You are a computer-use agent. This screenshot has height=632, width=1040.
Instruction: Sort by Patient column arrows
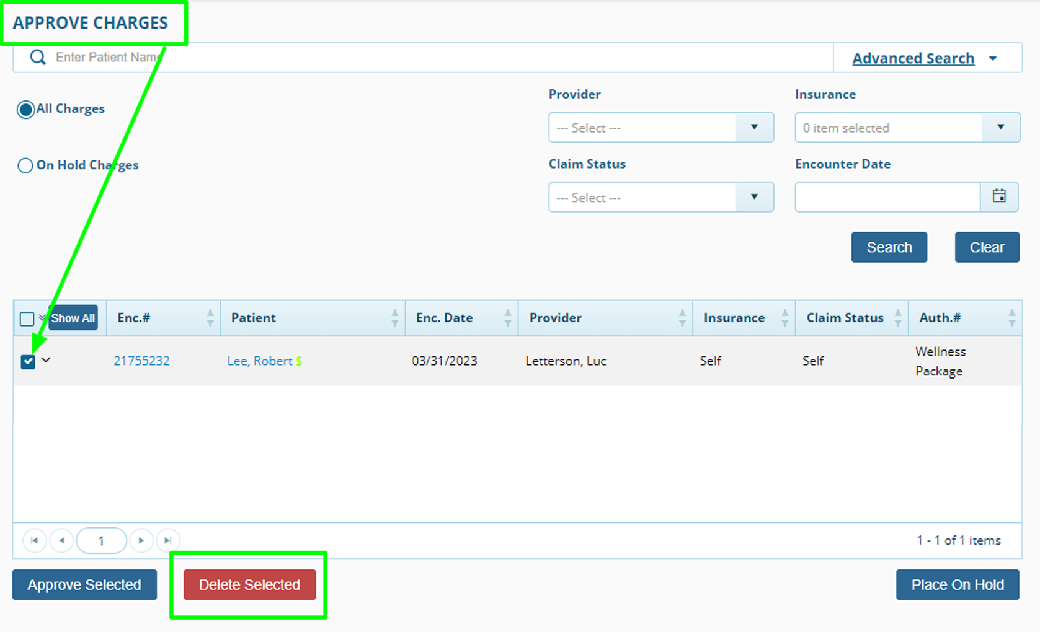(x=395, y=318)
